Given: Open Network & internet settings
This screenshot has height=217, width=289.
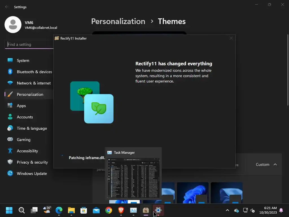Looking at the screenshot, I should (29, 83).
